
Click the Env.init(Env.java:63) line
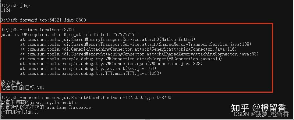click(x=88, y=68)
